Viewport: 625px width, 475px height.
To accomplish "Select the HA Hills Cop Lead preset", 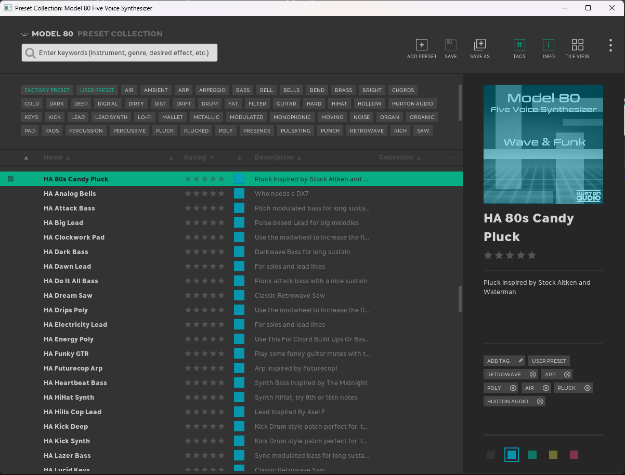I will tap(231, 412).
